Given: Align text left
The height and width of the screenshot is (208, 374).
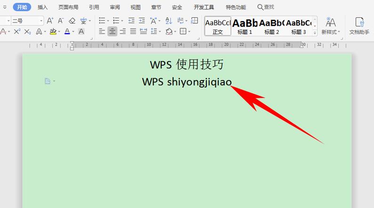Looking at the screenshot, I should click(x=102, y=31).
